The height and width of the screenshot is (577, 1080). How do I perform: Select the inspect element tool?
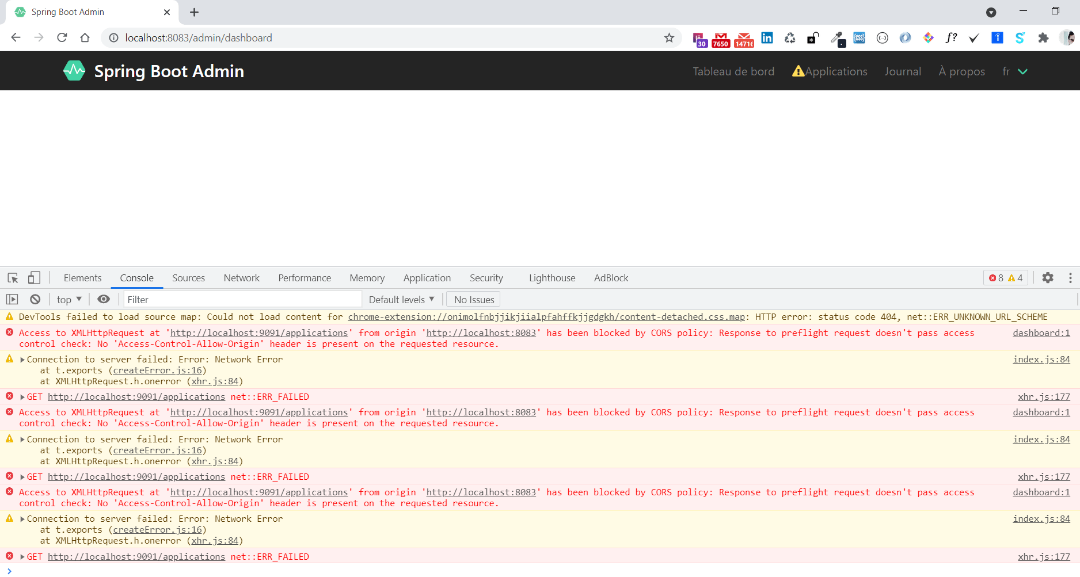13,278
